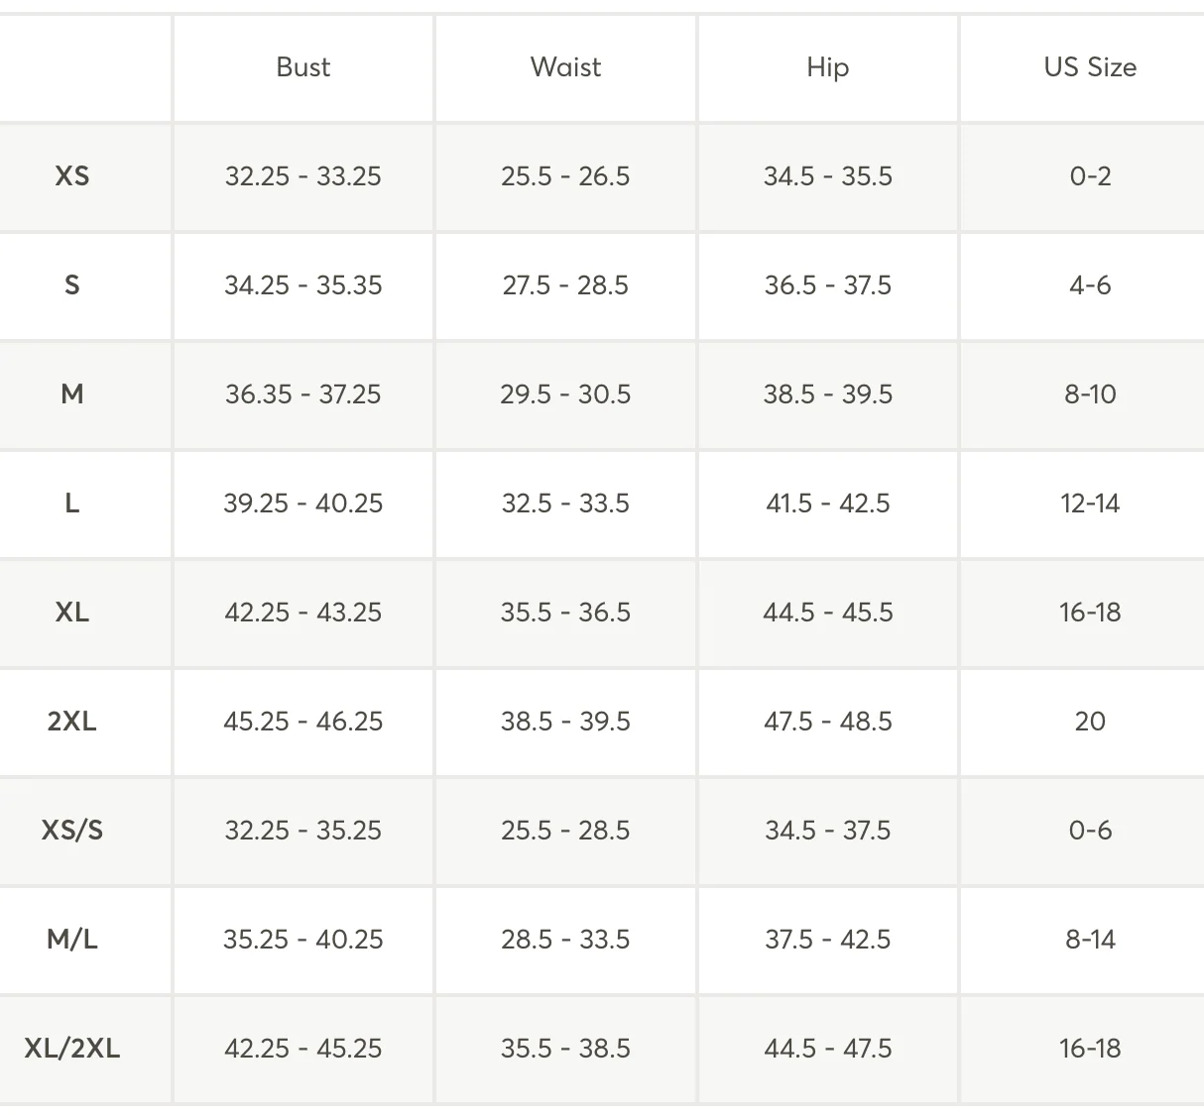Click the bust value 32.25 - 33.25
This screenshot has height=1117, width=1204.
(302, 176)
